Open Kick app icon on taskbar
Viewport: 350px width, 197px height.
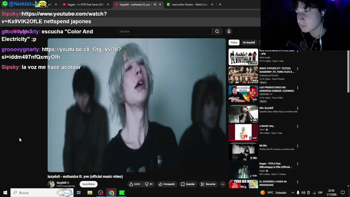pos(122,193)
